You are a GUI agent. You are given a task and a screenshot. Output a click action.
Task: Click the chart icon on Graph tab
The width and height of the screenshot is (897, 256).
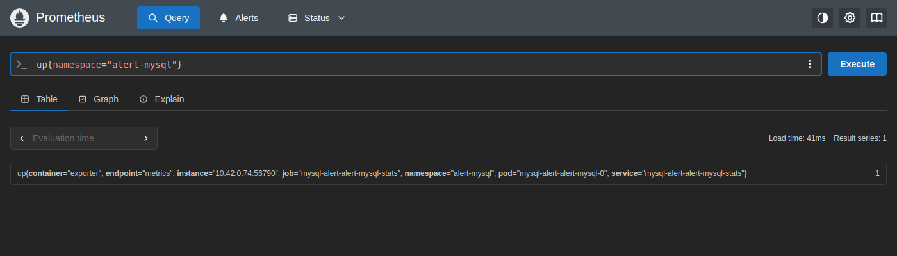click(x=83, y=99)
